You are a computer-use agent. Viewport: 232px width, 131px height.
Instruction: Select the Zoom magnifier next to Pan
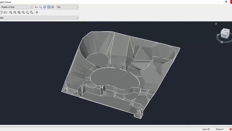pyautogui.click(x=40, y=7)
